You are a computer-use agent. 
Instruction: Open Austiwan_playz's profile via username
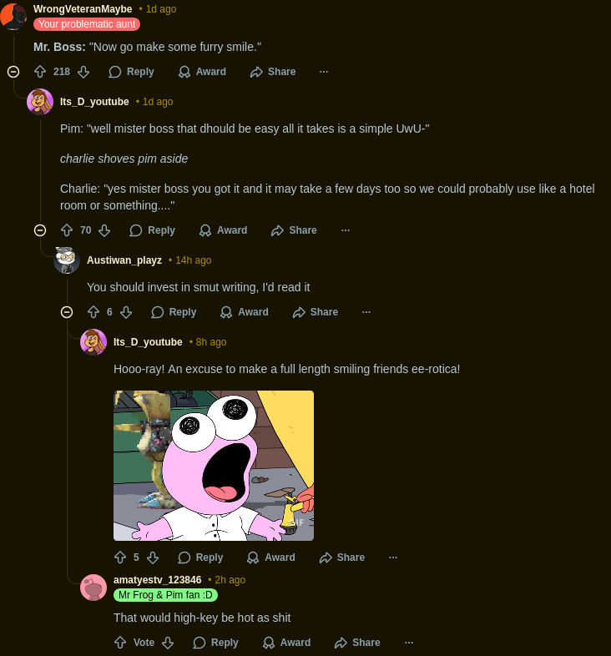(124, 260)
